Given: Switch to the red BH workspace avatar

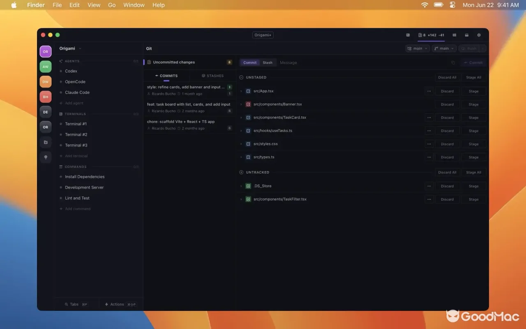Looking at the screenshot, I should (x=46, y=97).
